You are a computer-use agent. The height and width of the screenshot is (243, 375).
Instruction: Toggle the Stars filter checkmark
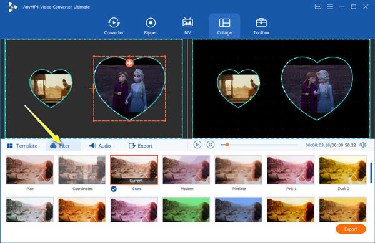pyautogui.click(x=114, y=189)
